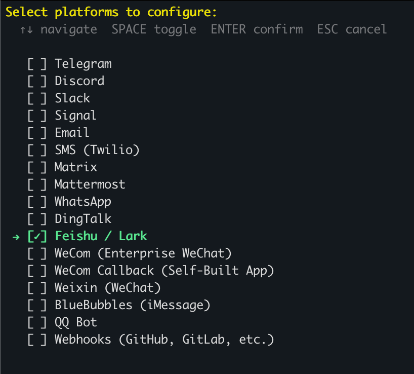Uncheck the Feishu / Lark checkbox

[37, 236]
